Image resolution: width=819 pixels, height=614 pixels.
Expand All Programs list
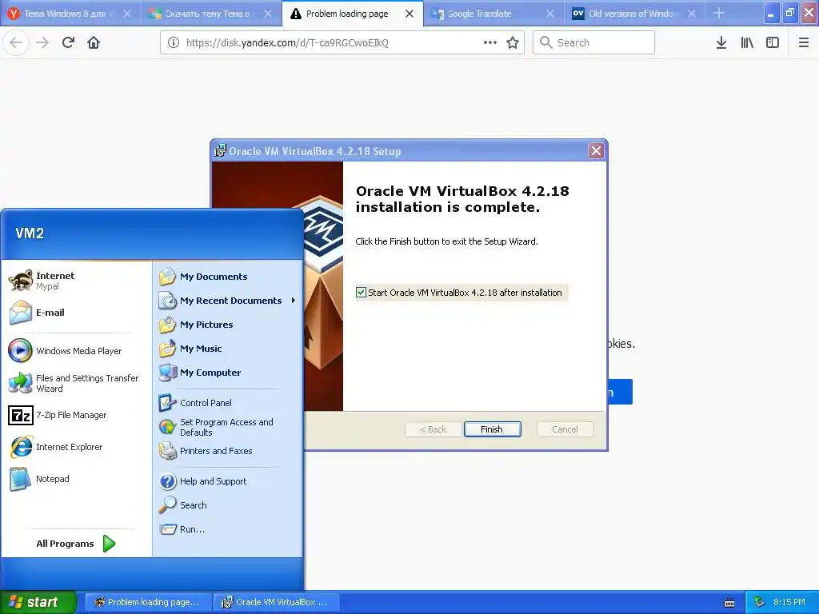(x=76, y=544)
